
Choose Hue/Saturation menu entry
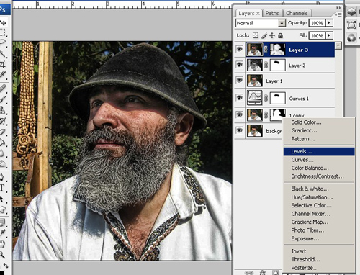point(319,197)
